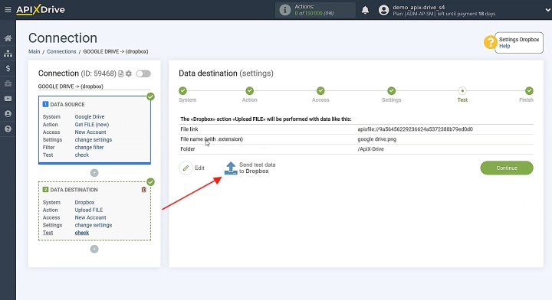Click the Edit pencil icon

pyautogui.click(x=186, y=168)
